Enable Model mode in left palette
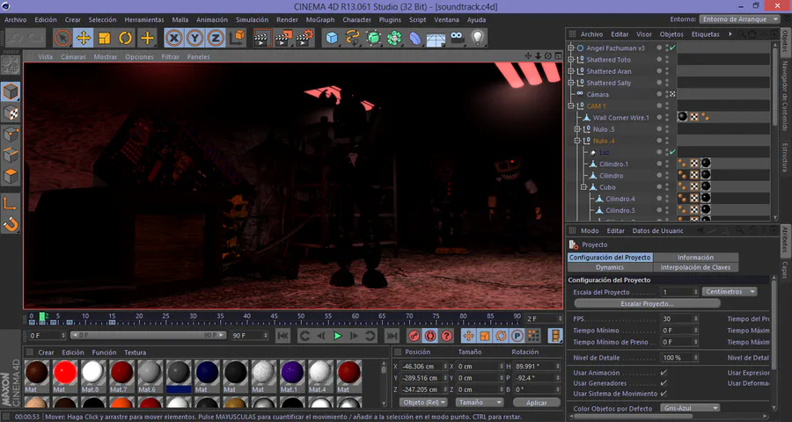This screenshot has height=422, width=792. coord(11,92)
